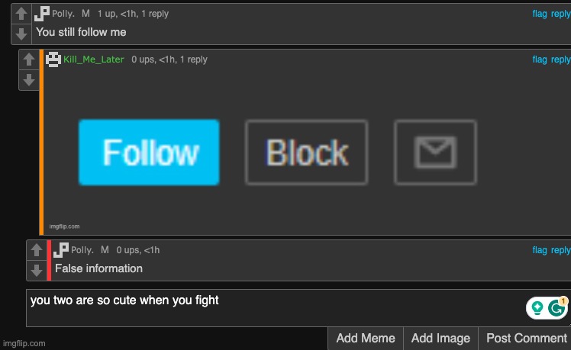
Task: Submit with the Post Comment button
Action: click(x=526, y=339)
